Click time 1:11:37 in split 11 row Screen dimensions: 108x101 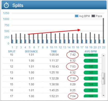click(x=54, y=60)
